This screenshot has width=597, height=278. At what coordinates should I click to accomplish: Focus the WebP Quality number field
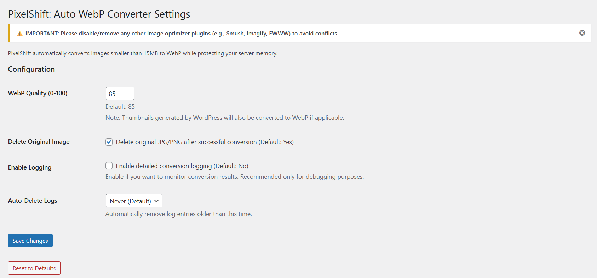coord(120,93)
